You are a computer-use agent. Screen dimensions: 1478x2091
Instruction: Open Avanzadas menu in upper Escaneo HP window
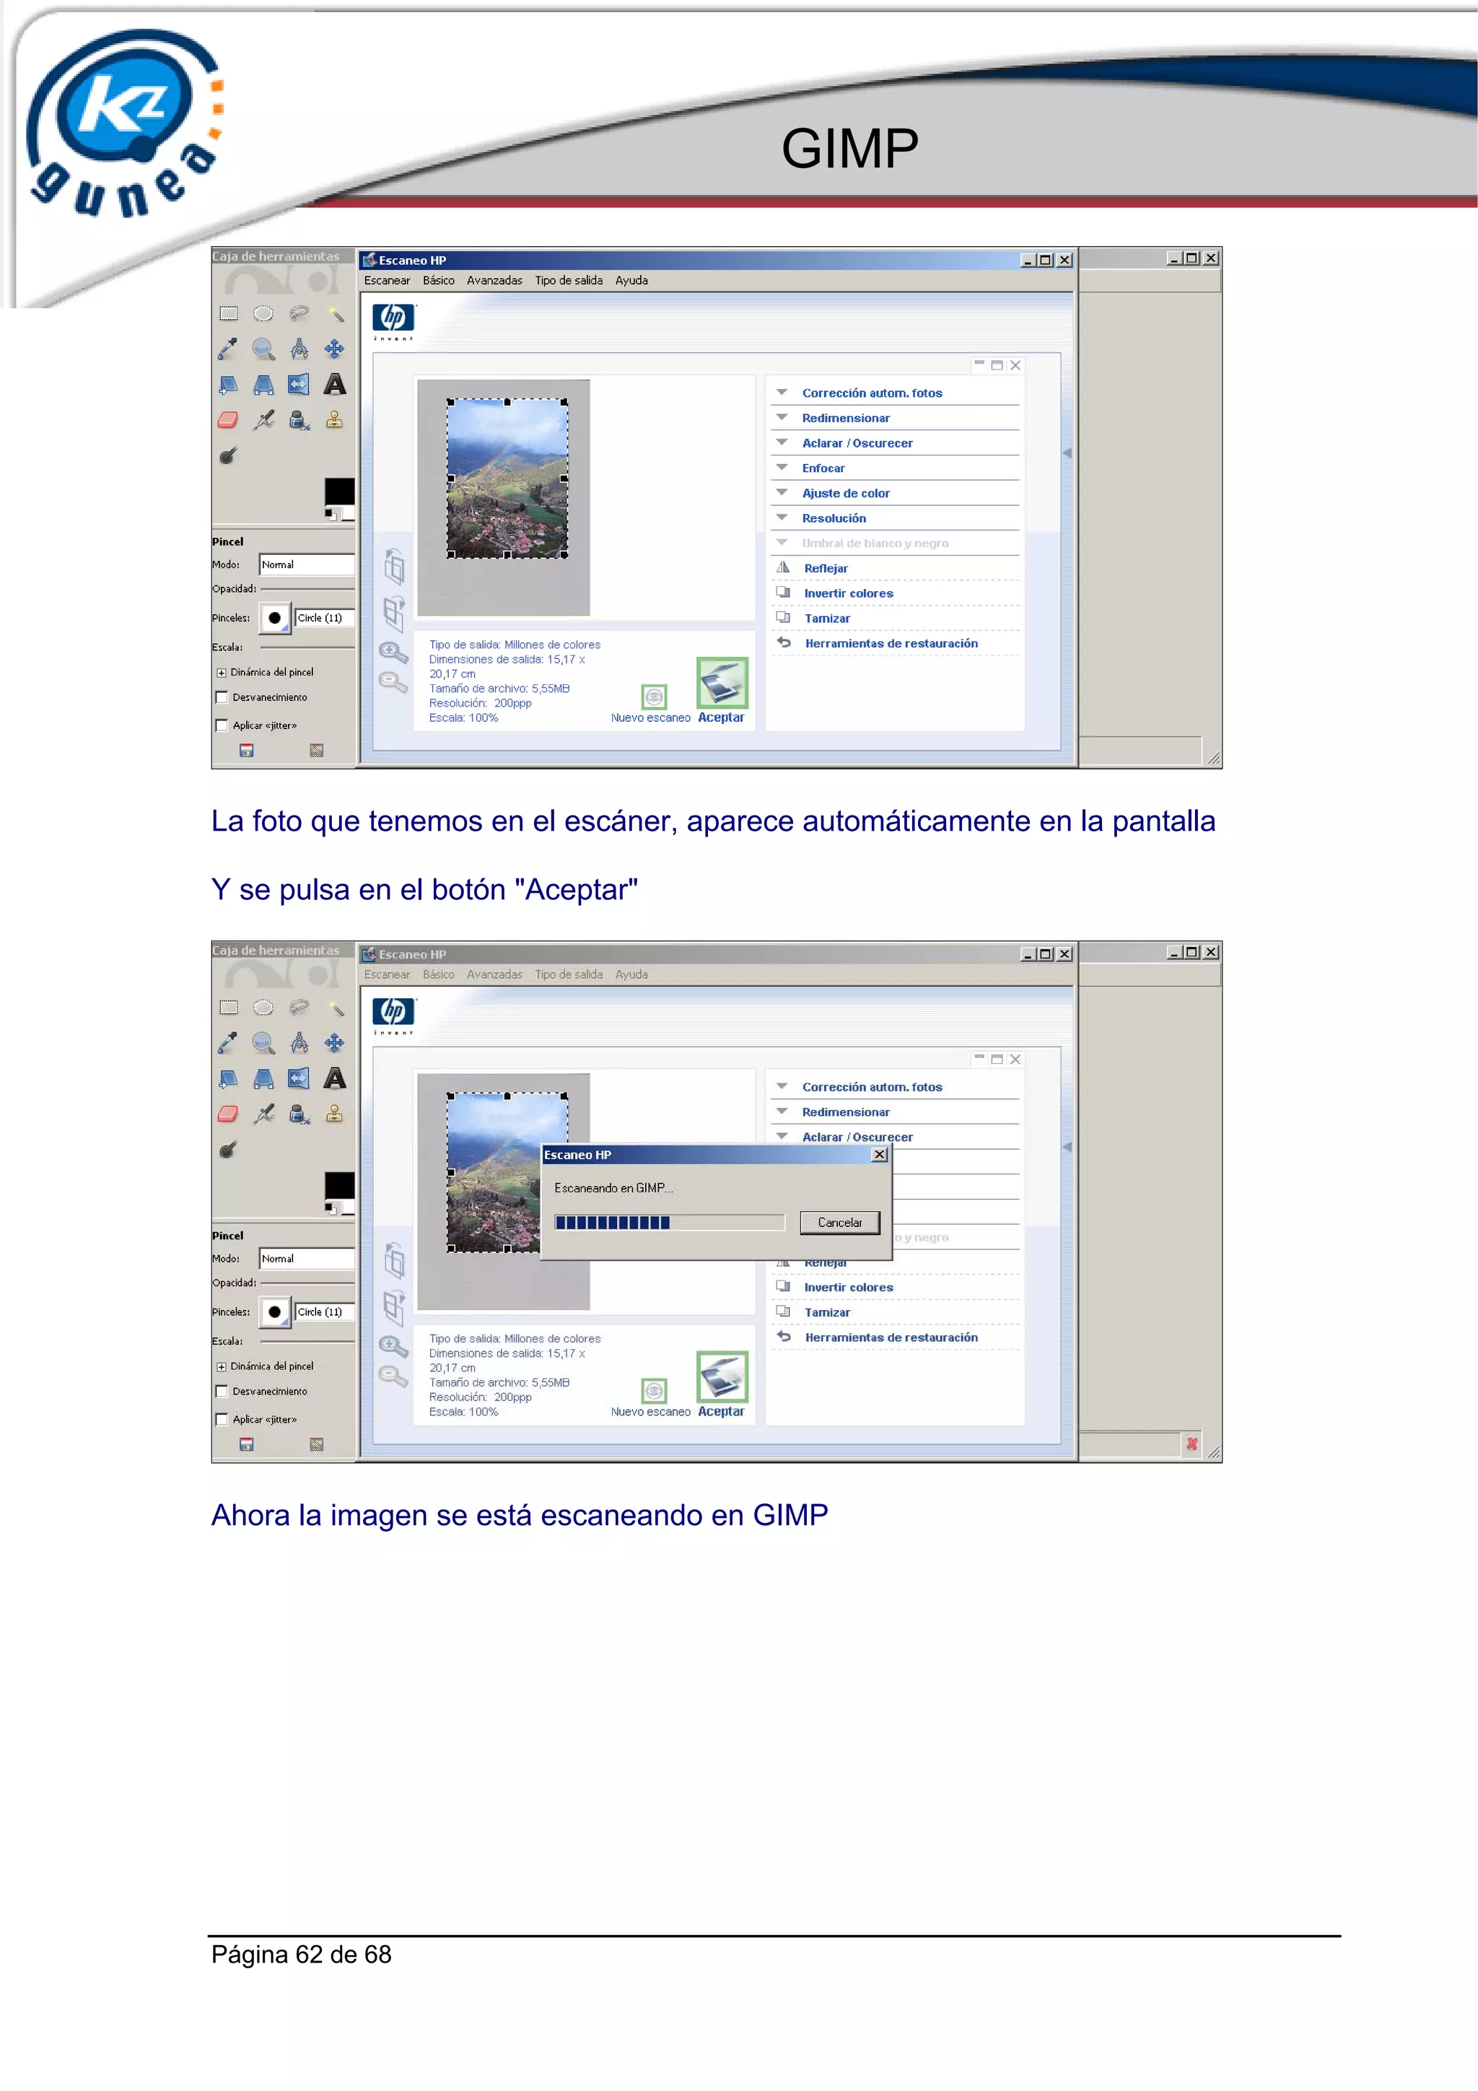(x=494, y=281)
